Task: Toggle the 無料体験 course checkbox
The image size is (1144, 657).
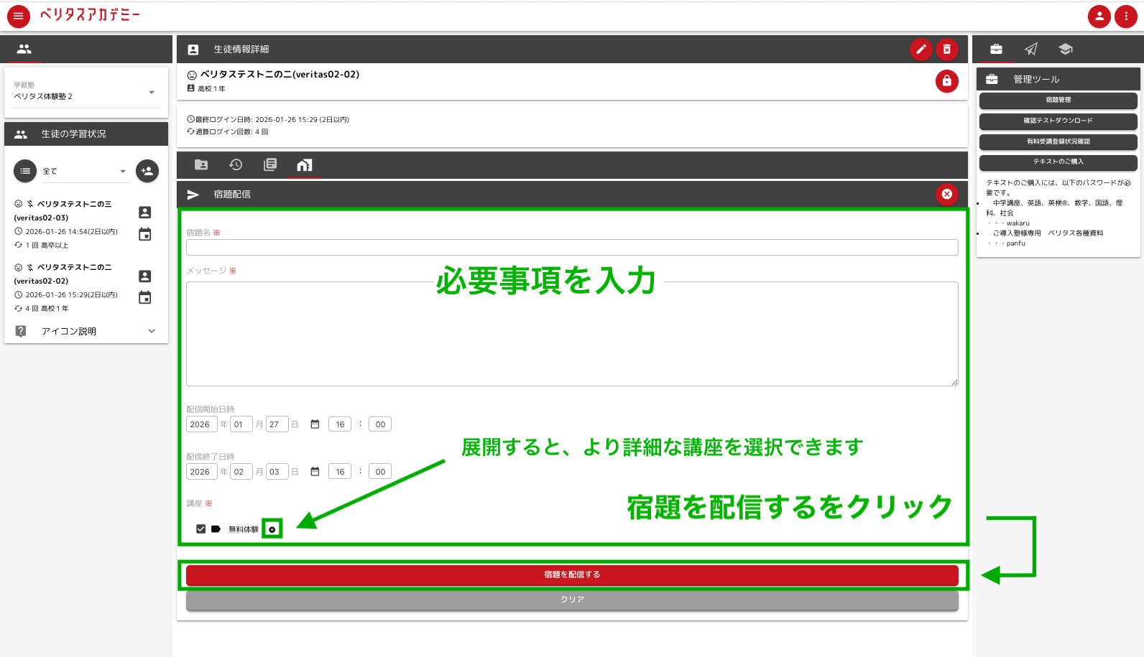Action: pos(200,529)
